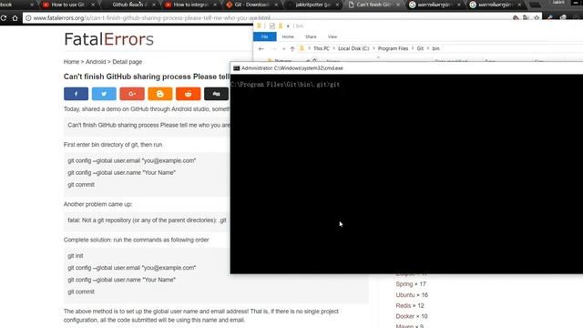Select bin folder in the breadcrumb
583x328 pixels.
click(435, 48)
